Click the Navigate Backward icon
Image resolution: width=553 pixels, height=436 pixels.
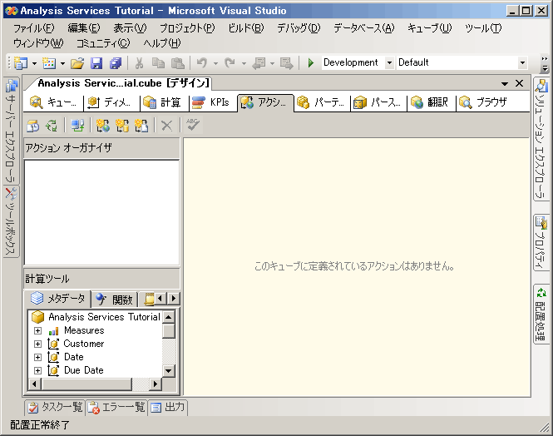point(259,63)
